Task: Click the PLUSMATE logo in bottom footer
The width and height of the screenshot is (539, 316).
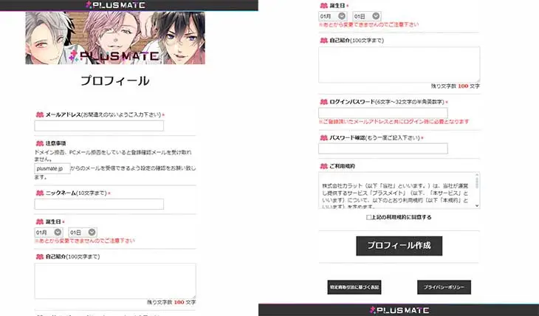Action: coord(399,310)
